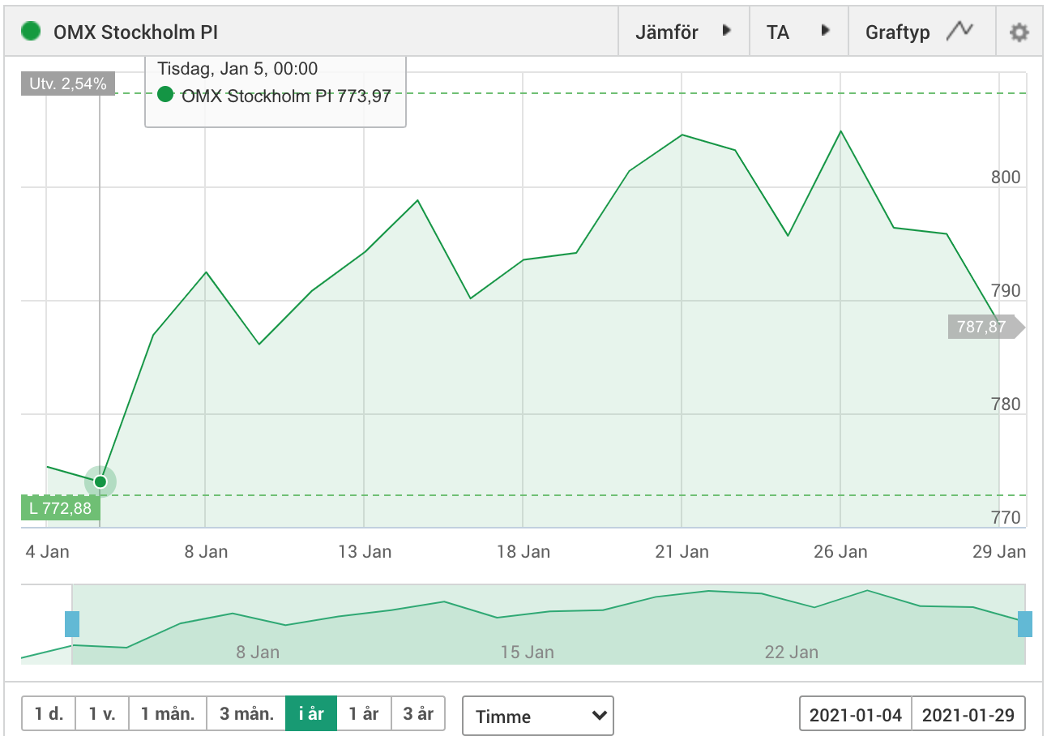Click the 15 Jan navigator label
1047x736 pixels.
[x=527, y=652]
